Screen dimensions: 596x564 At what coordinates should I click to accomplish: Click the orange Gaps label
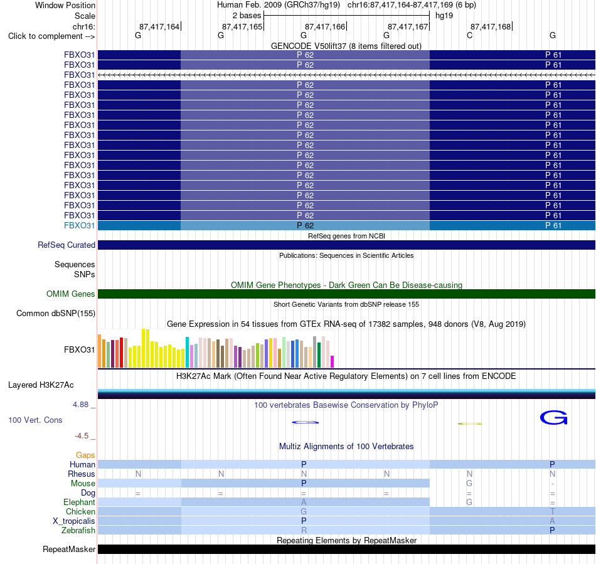[x=85, y=455]
